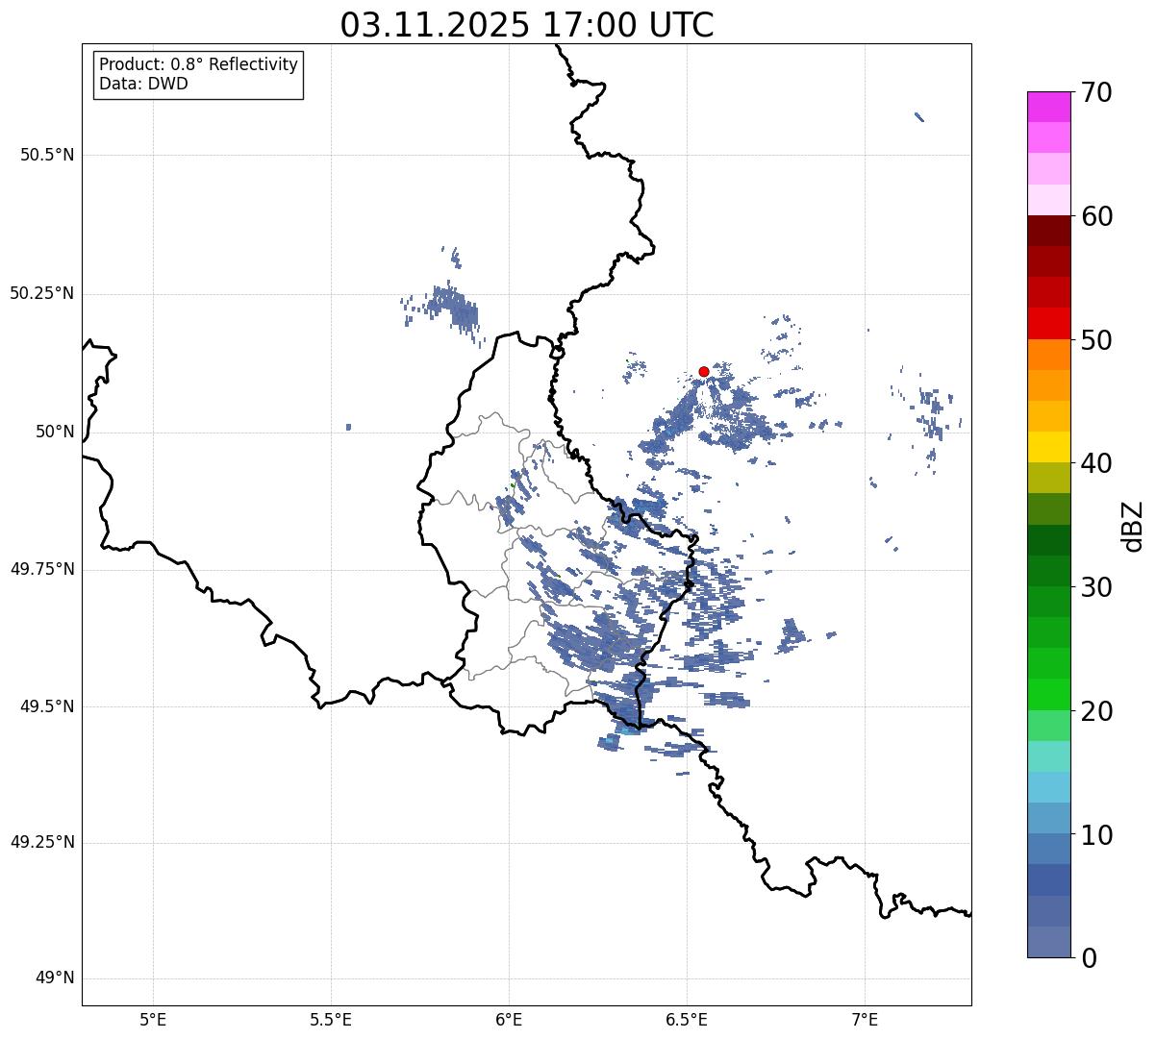
Task: Click the top magenta segment of the colorbar
Action: pos(1048,107)
